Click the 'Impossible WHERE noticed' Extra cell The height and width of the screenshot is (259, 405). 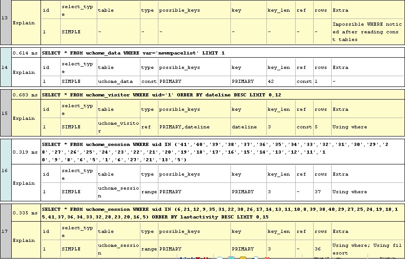[x=368, y=32]
